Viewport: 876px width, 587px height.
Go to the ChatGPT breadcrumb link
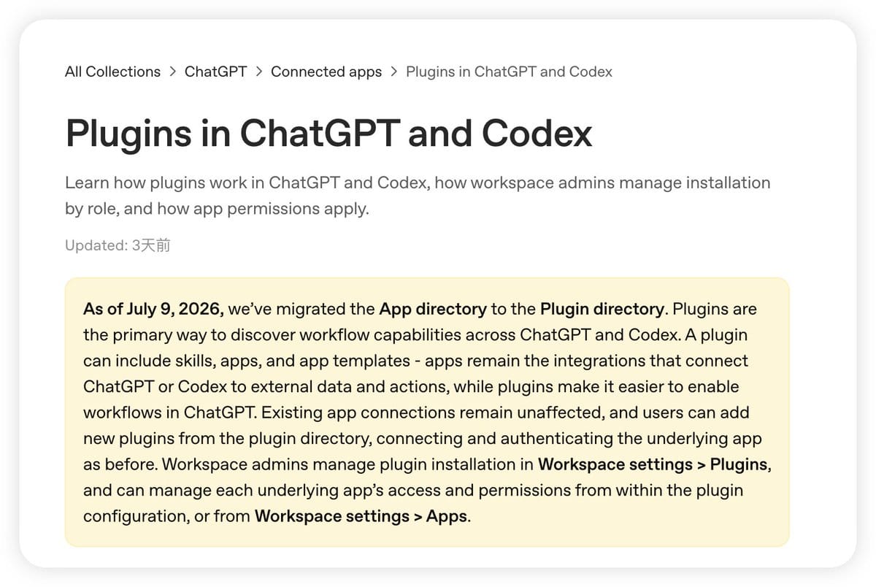pyautogui.click(x=215, y=72)
